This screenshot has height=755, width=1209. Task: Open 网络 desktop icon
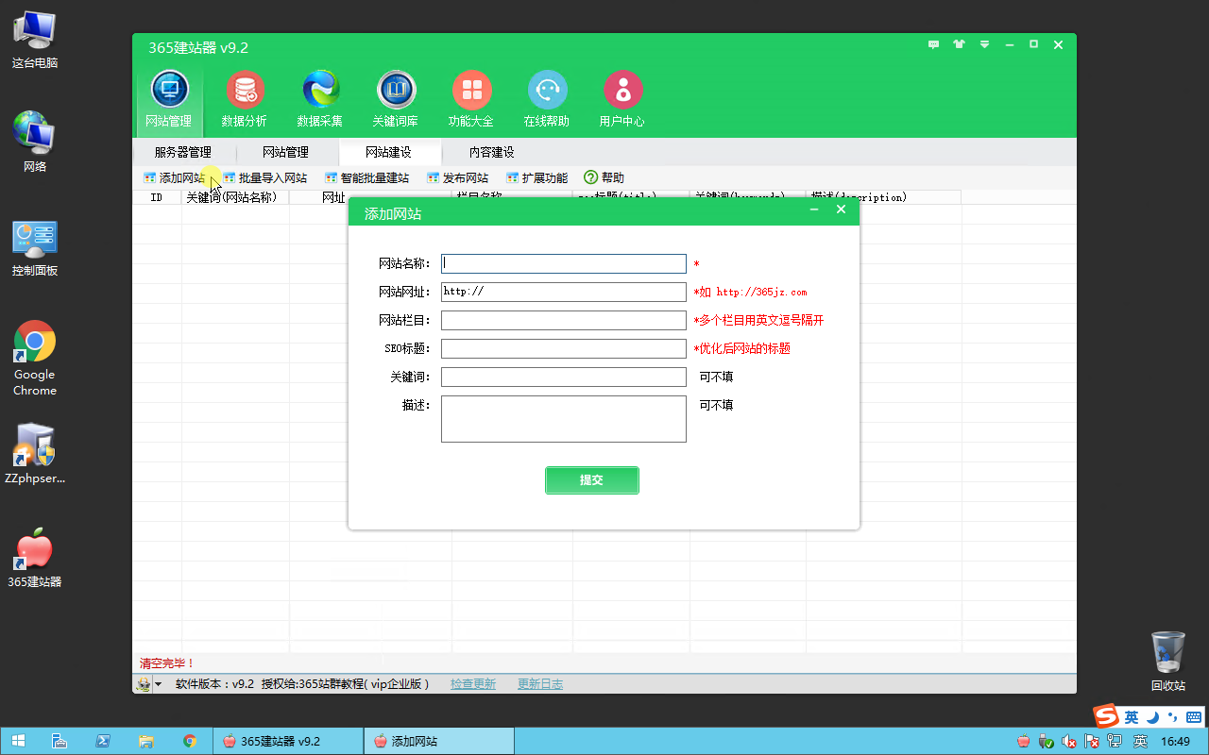click(35, 142)
